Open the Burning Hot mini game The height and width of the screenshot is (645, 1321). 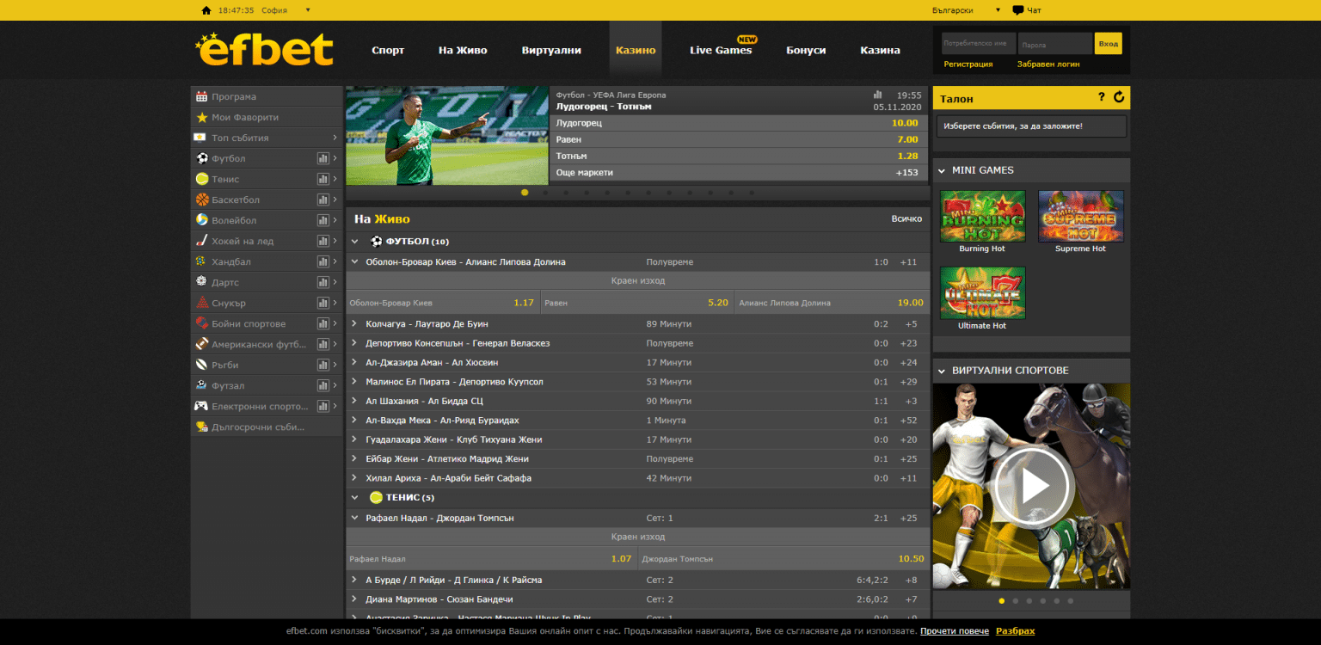pyautogui.click(x=982, y=216)
